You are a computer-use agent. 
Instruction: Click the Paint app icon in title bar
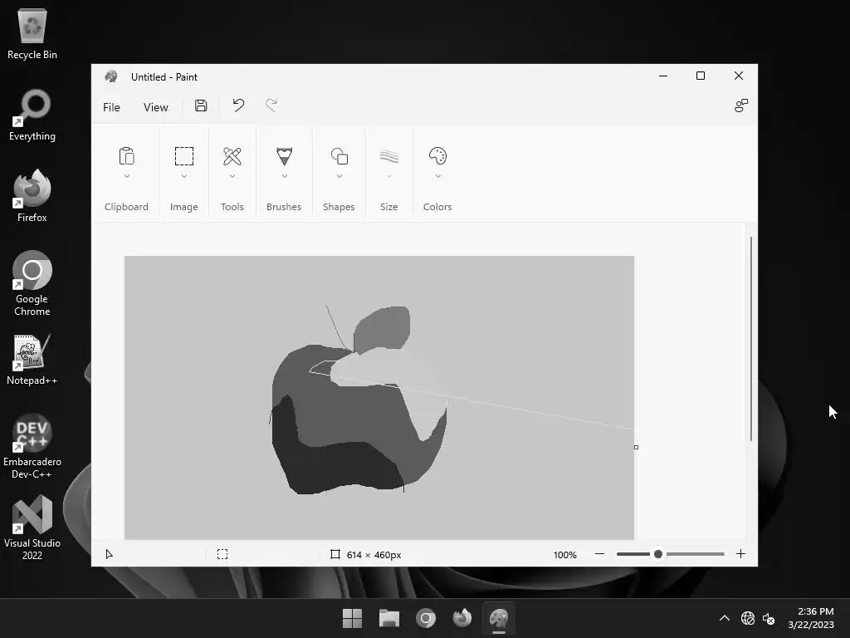111,76
